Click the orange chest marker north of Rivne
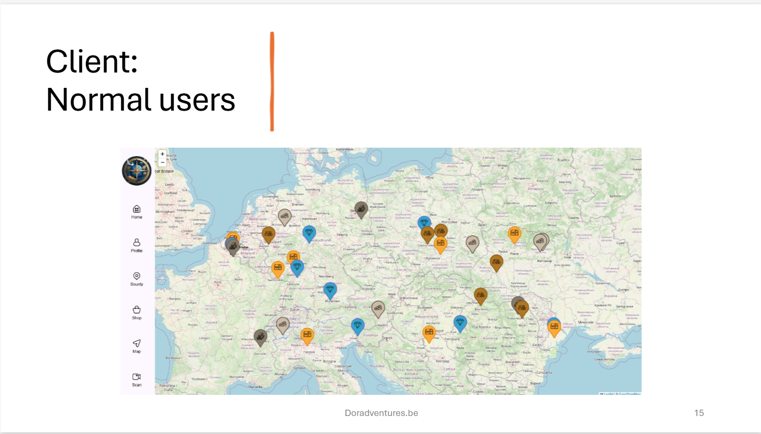761x434 pixels. click(x=514, y=234)
